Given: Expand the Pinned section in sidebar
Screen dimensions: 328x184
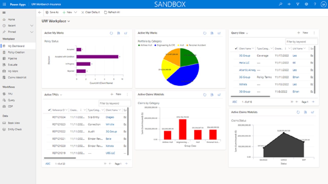Looking at the screenshot, I should (x=32, y=32).
